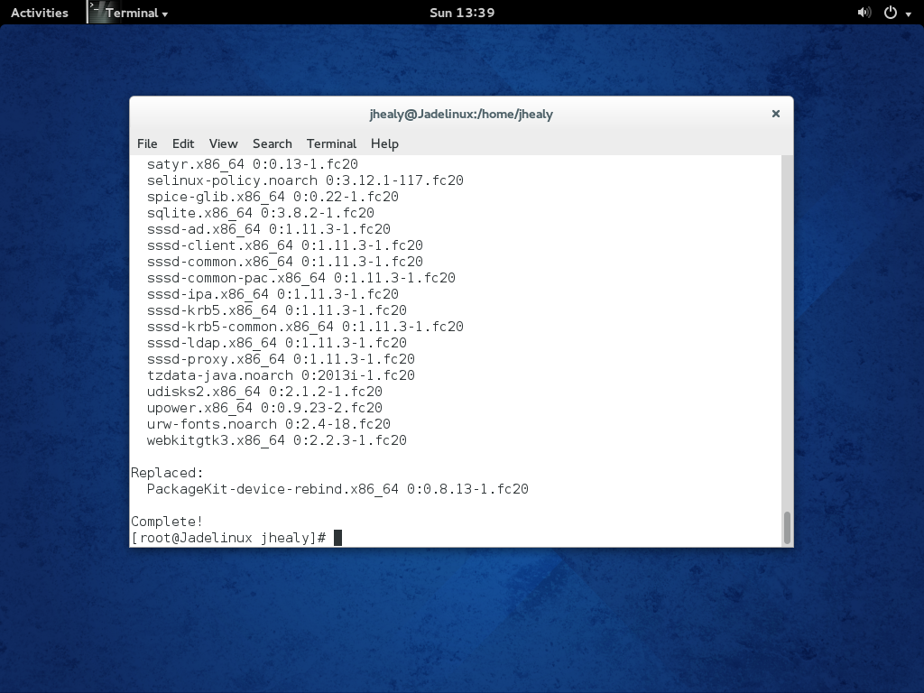Close the terminal window
The width and height of the screenshot is (924, 693).
pyautogui.click(x=775, y=114)
